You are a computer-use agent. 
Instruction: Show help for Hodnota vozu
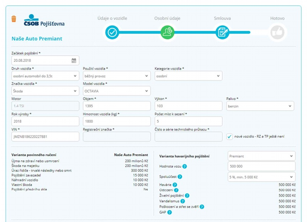coord(185,166)
